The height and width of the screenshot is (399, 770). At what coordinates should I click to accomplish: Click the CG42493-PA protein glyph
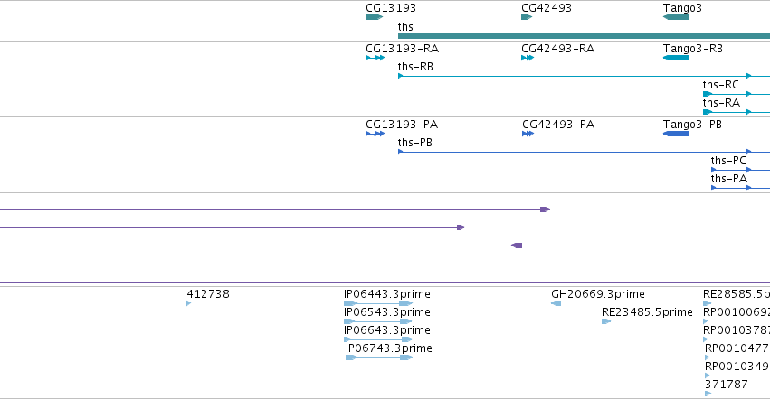point(528,134)
